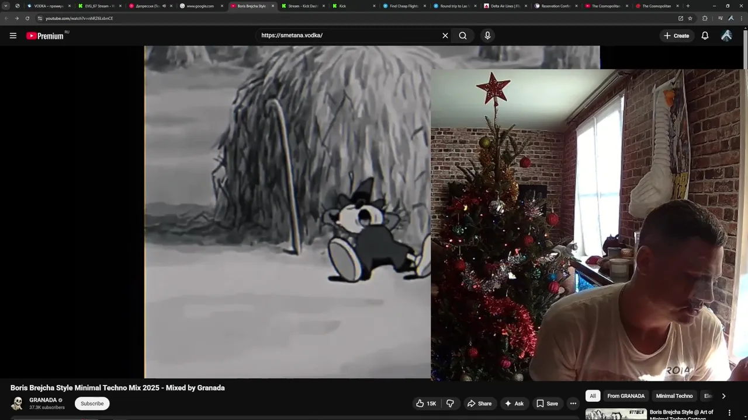Viewport: 748px width, 420px height.
Task: Close the Kick tab
Action: 374,6
